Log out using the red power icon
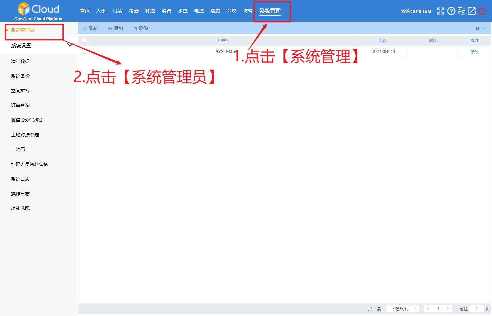Image resolution: width=492 pixels, height=316 pixels. pos(482,11)
